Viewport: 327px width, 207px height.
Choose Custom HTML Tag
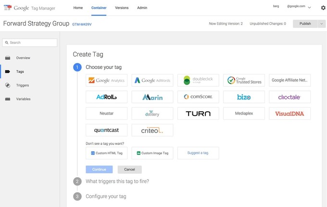coord(107,153)
